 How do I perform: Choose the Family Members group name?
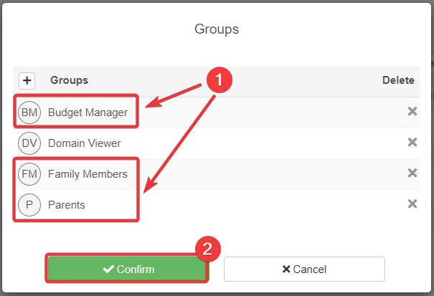pyautogui.click(x=88, y=174)
